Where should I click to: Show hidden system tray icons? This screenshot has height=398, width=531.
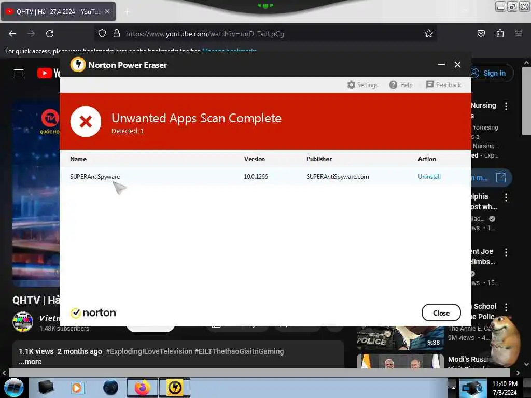click(453, 388)
